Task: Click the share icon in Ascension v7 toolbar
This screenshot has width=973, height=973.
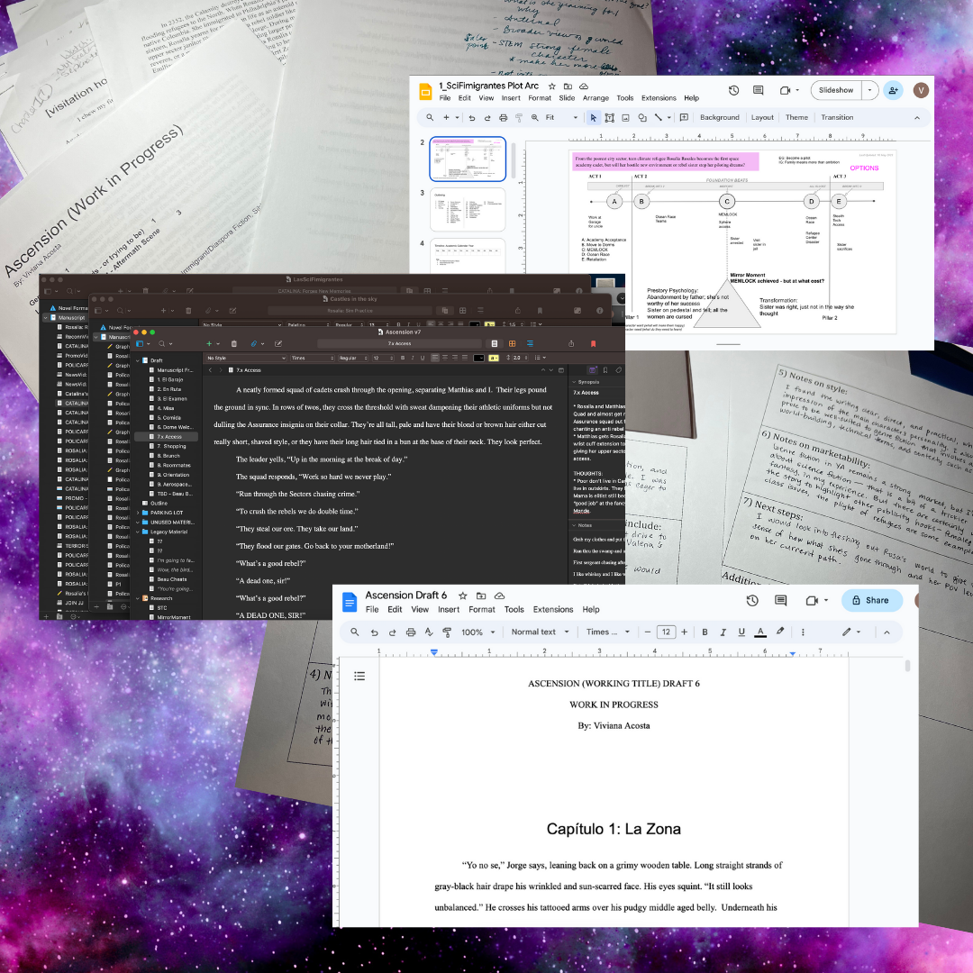Action: click(571, 343)
